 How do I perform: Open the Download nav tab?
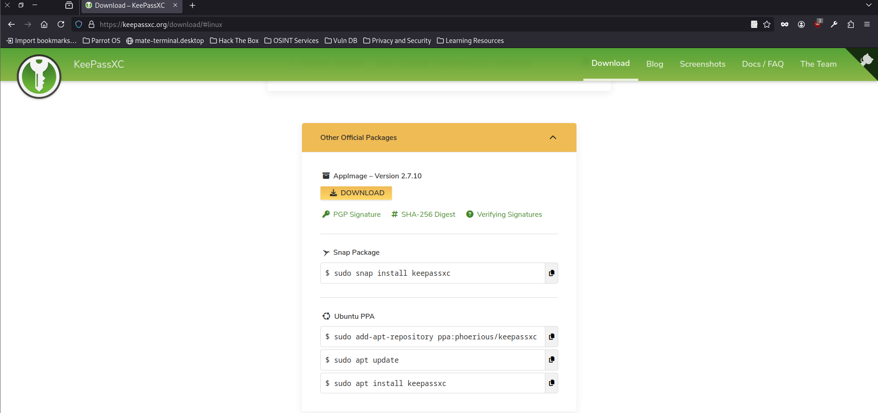click(x=610, y=64)
